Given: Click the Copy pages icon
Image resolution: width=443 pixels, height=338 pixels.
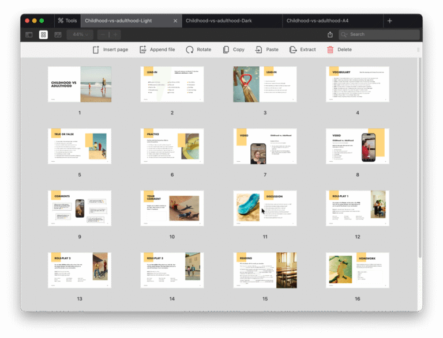Looking at the screenshot, I should click(226, 50).
